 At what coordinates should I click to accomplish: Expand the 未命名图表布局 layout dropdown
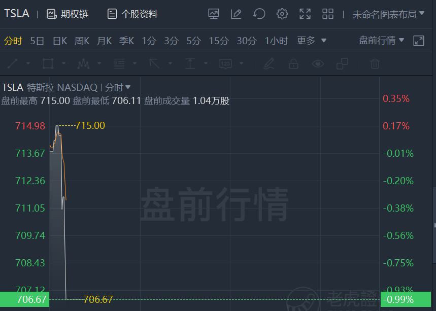coord(388,14)
